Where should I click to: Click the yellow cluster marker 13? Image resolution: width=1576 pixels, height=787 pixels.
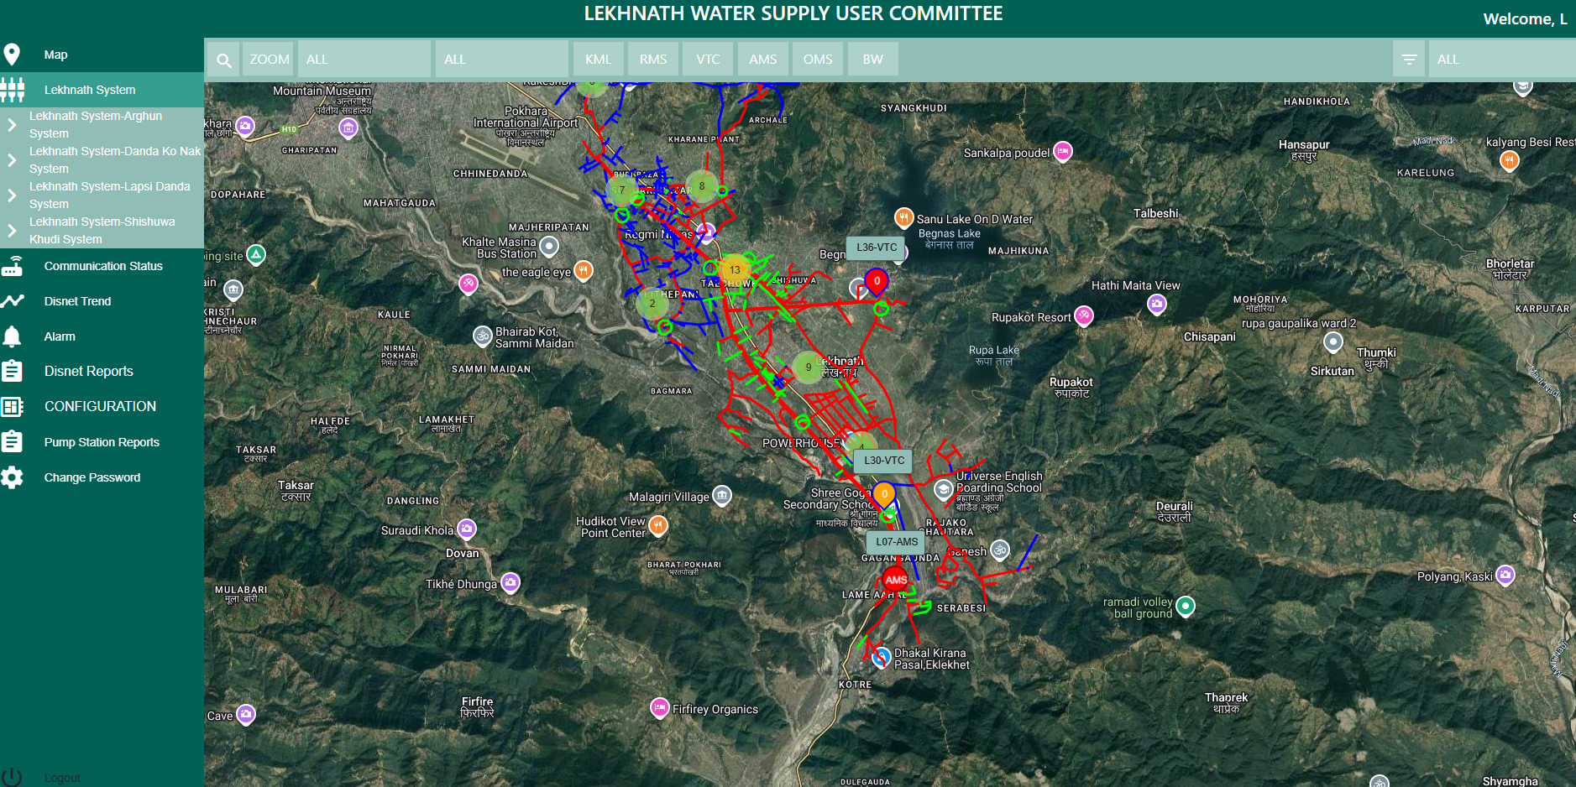pyautogui.click(x=735, y=269)
